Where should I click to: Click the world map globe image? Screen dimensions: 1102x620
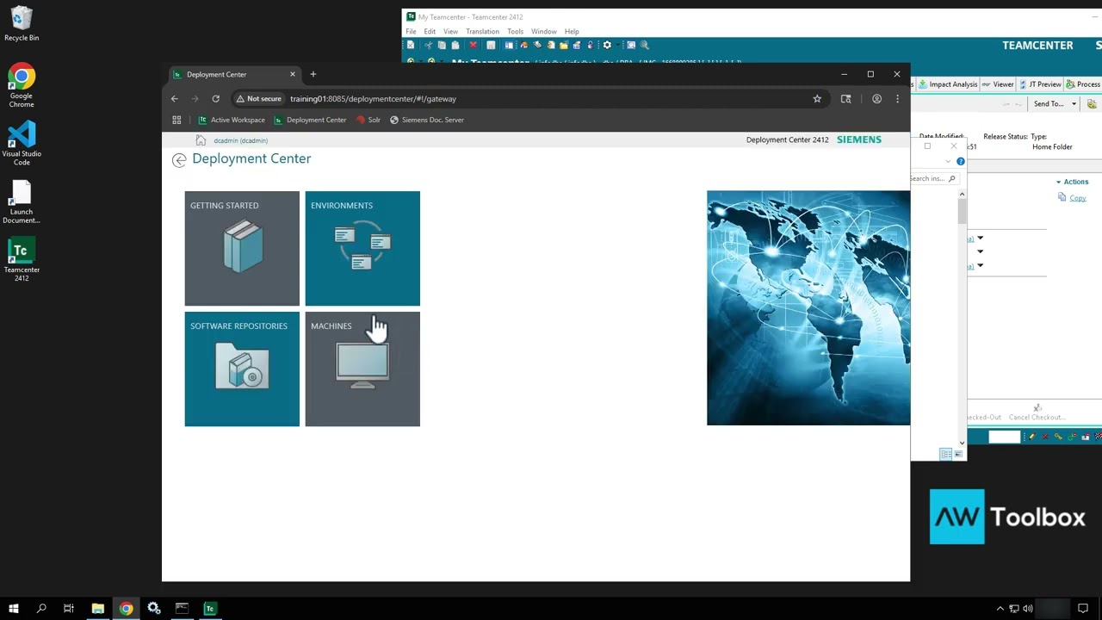coord(808,308)
